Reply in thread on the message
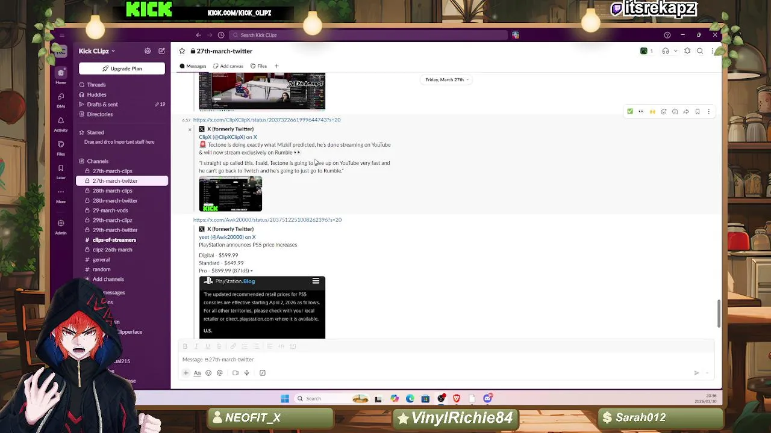The width and height of the screenshot is (771, 433). tap(675, 111)
